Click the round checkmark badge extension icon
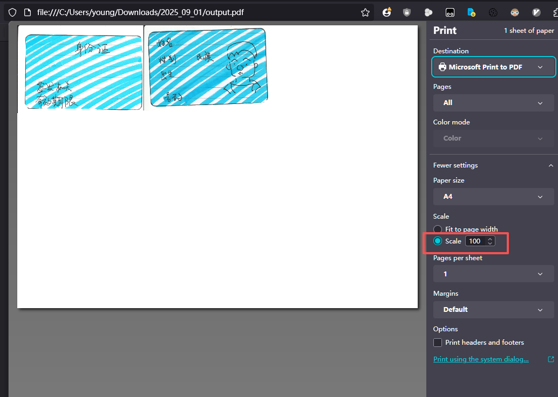 pyautogui.click(x=536, y=12)
